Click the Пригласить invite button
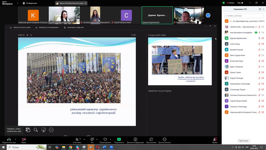The height and width of the screenshot is (150, 266). click(243, 141)
